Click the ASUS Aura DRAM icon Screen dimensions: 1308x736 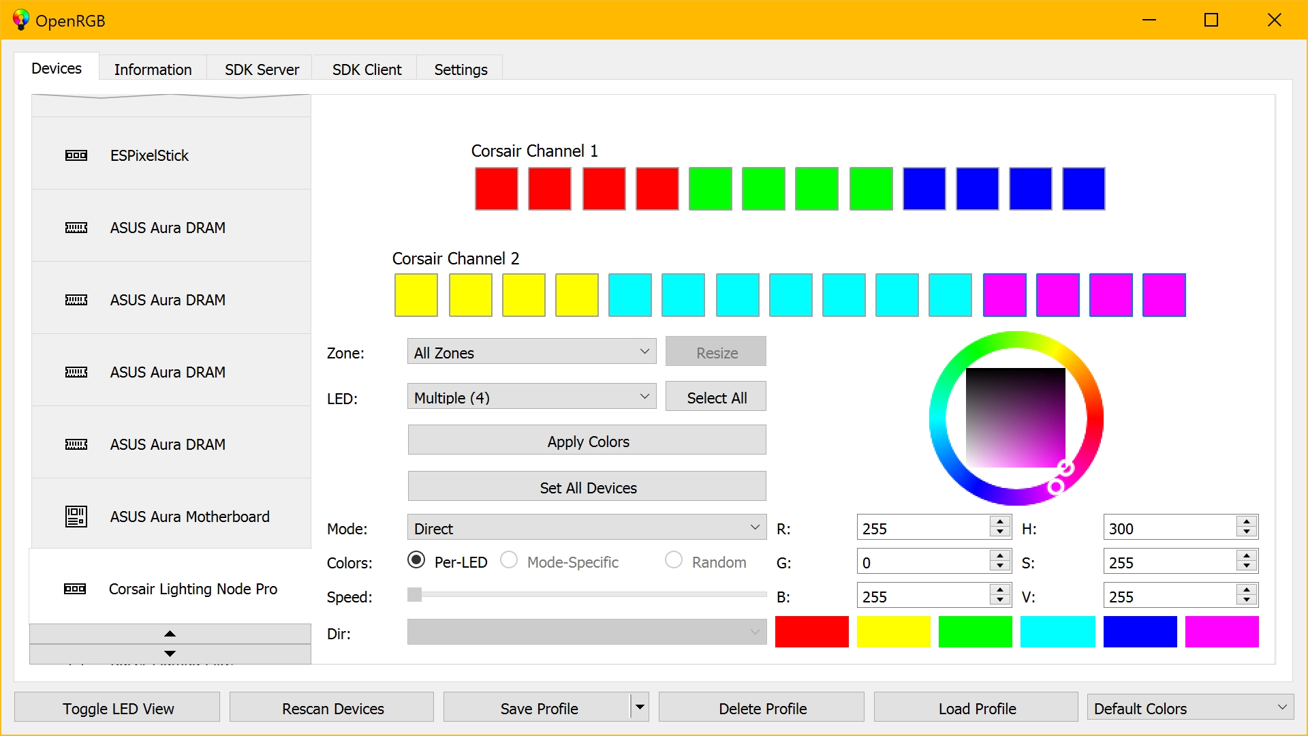coord(76,228)
